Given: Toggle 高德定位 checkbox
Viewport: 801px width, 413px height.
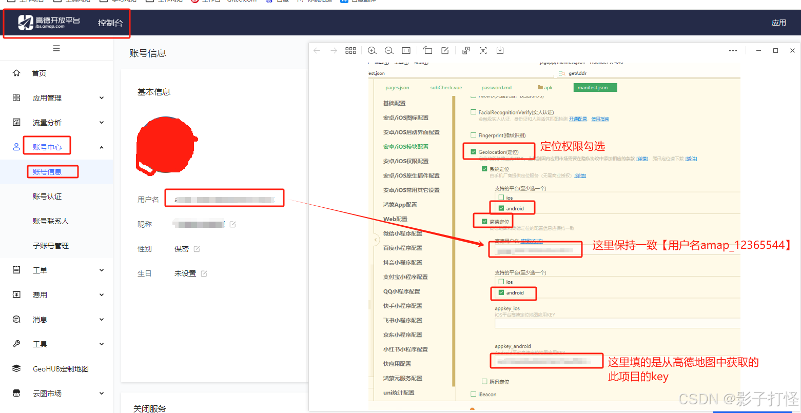Looking at the screenshot, I should pyautogui.click(x=484, y=222).
